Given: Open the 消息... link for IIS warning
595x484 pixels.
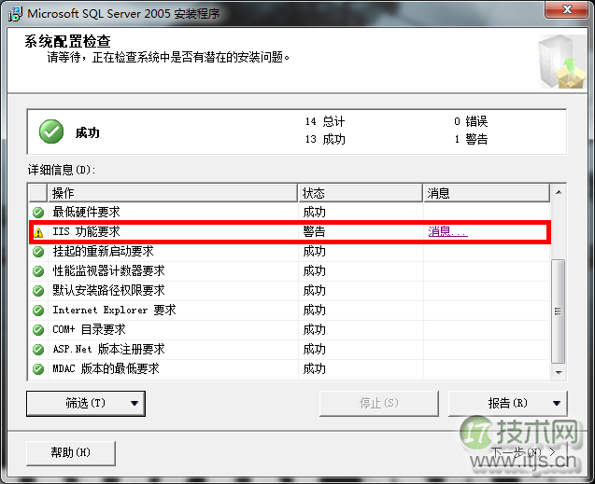Looking at the screenshot, I should (447, 231).
